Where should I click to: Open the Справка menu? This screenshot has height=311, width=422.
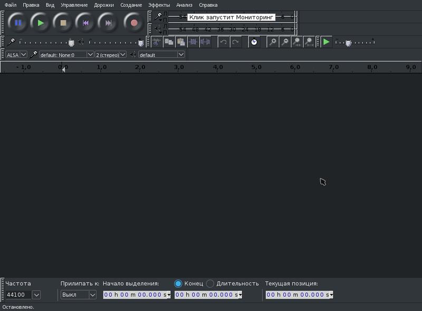pyautogui.click(x=208, y=5)
